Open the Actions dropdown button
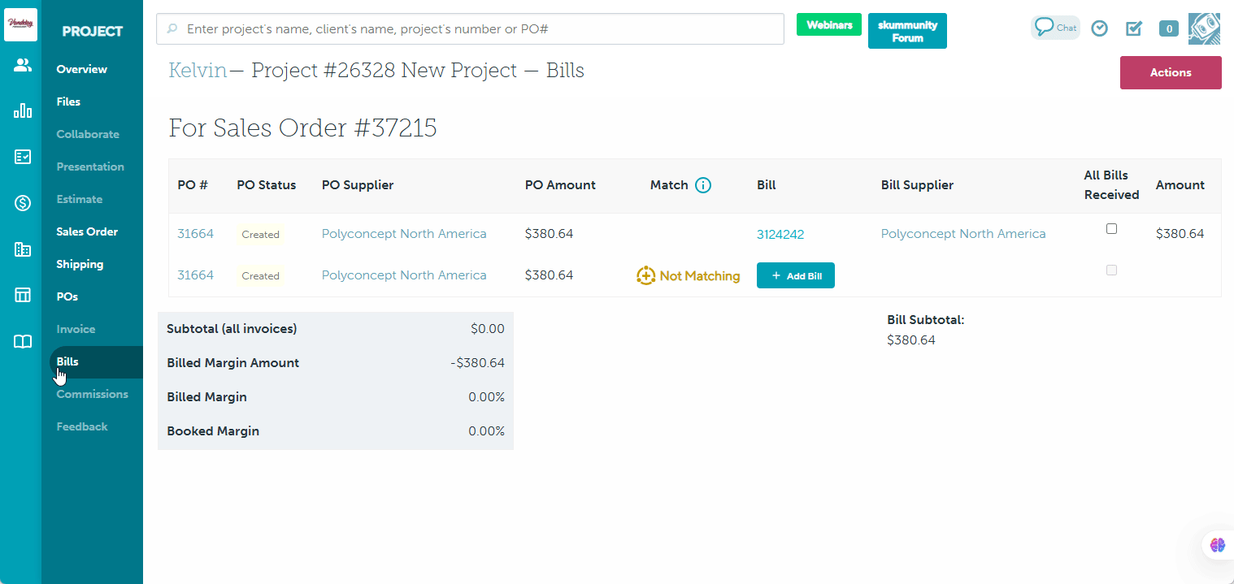1234x584 pixels. (x=1170, y=72)
